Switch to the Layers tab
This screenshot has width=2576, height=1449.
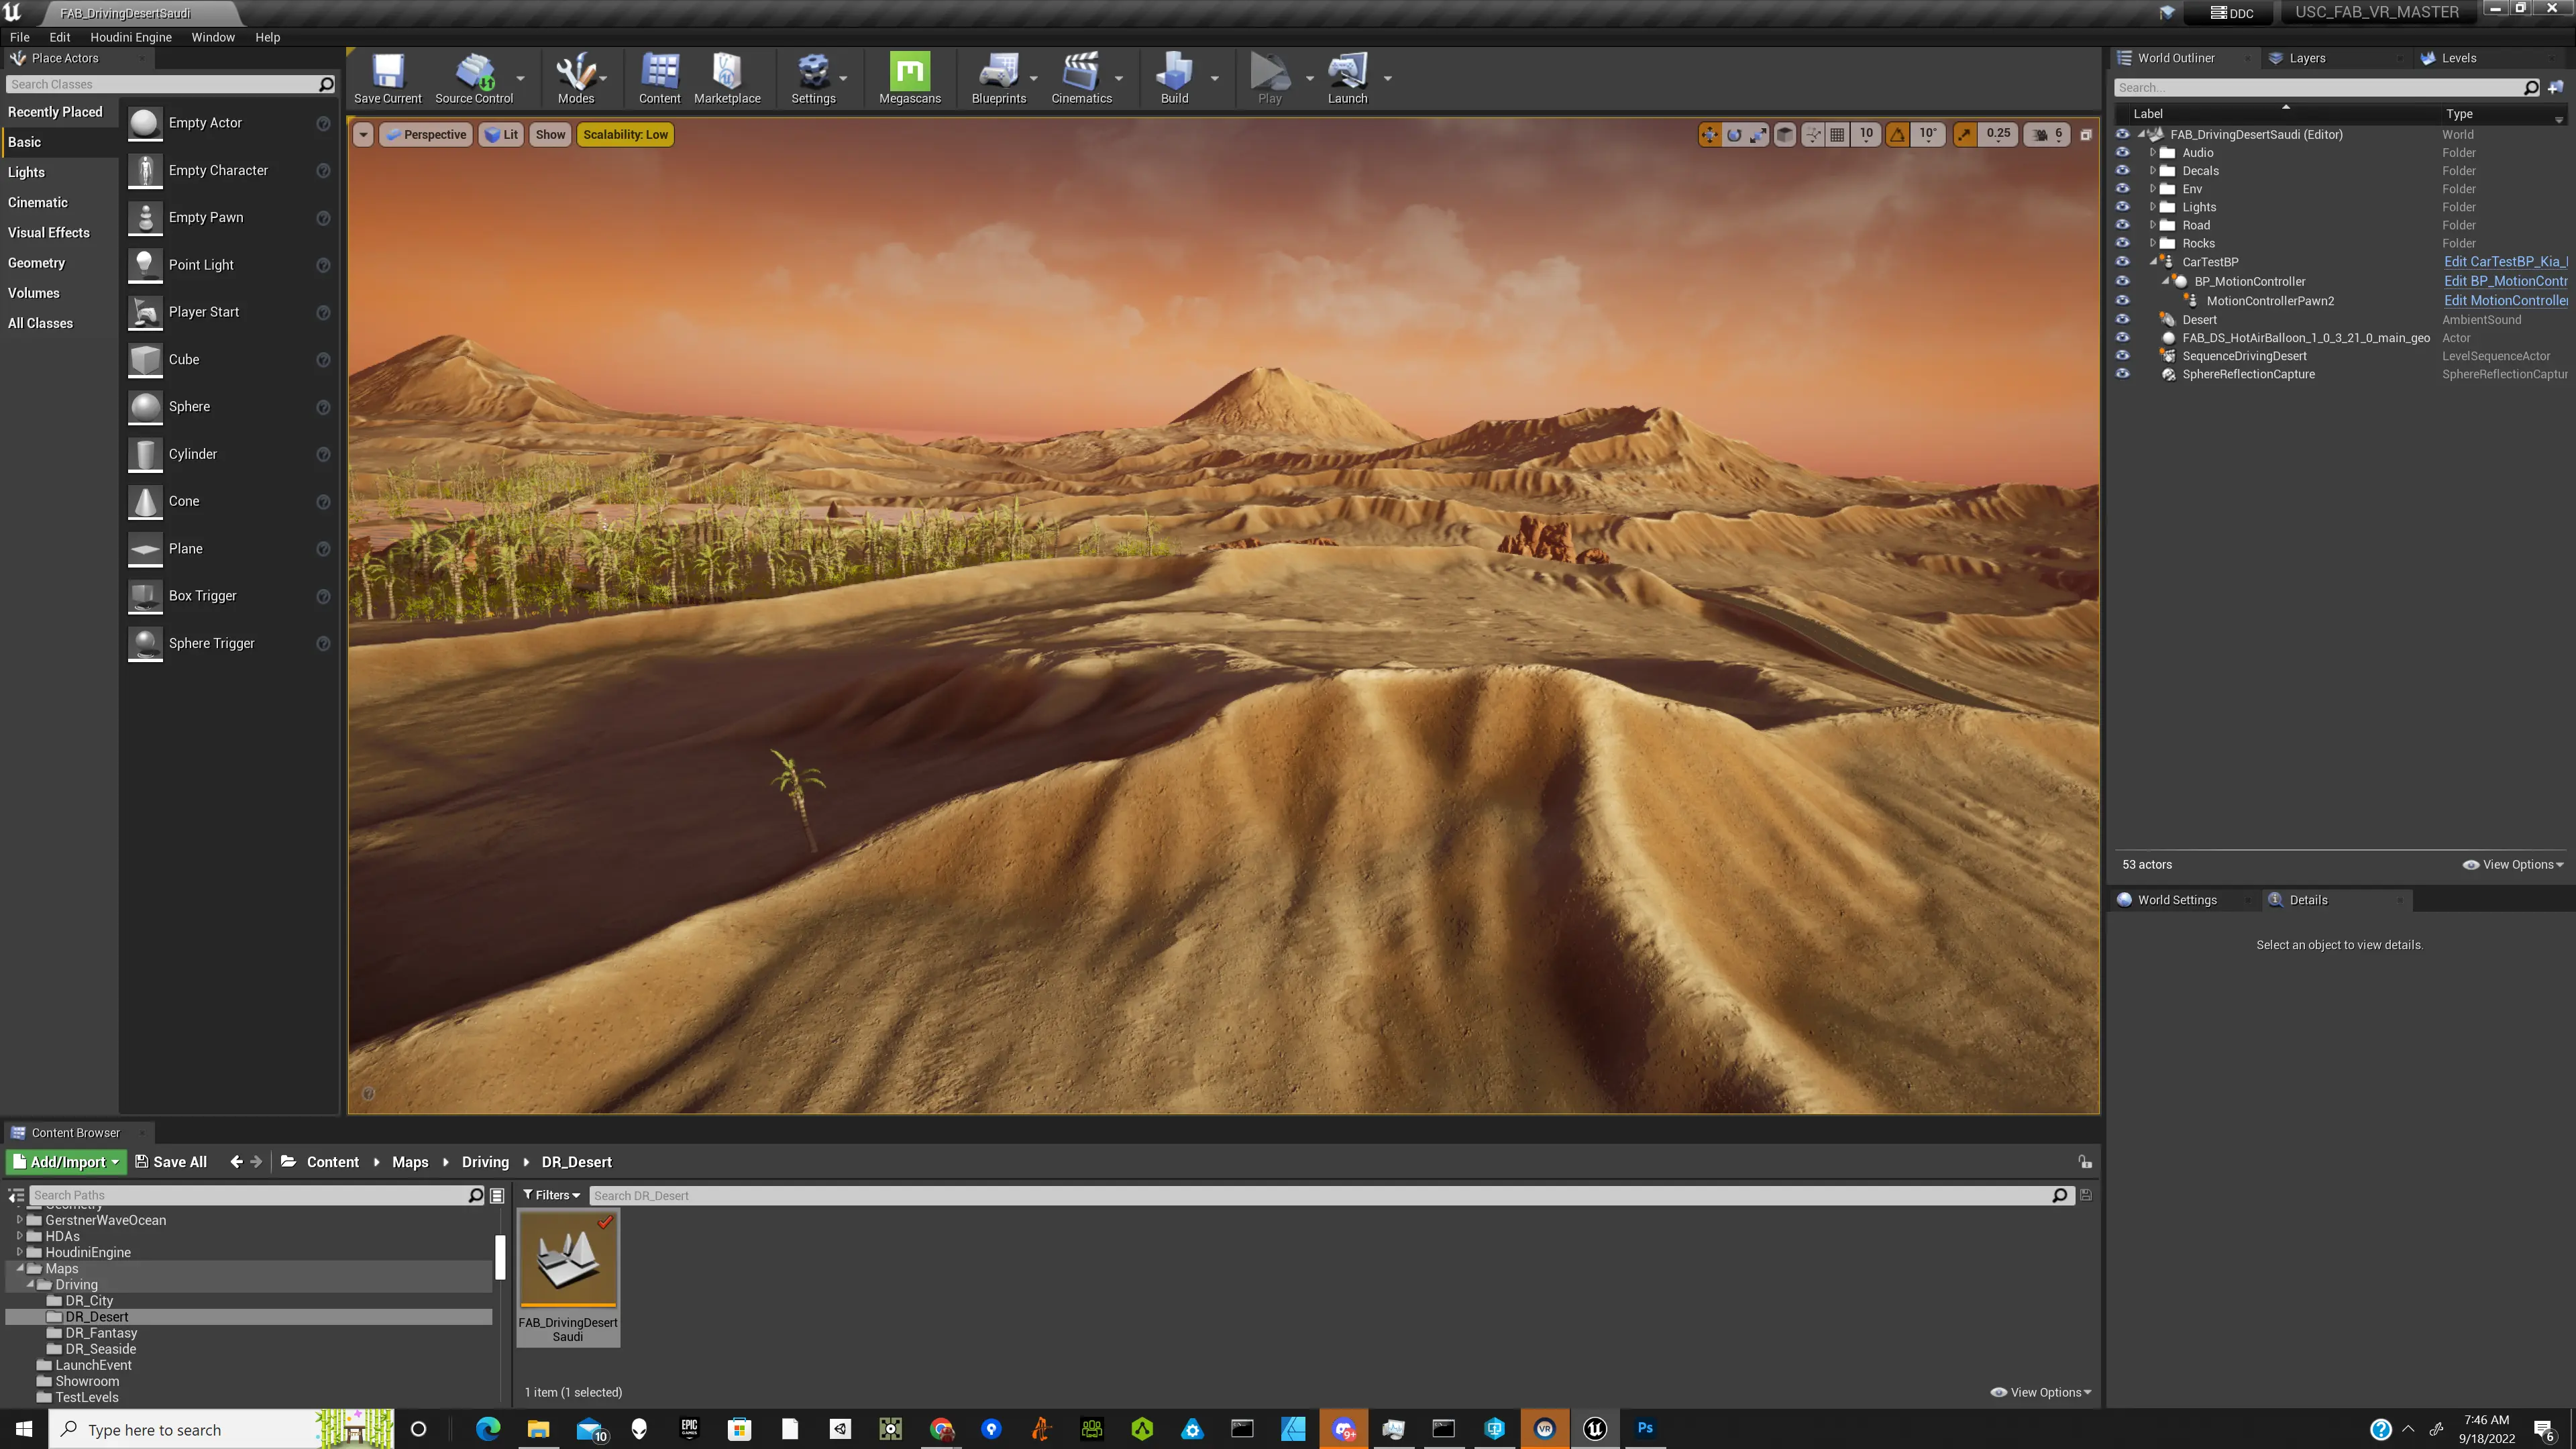point(2306,58)
